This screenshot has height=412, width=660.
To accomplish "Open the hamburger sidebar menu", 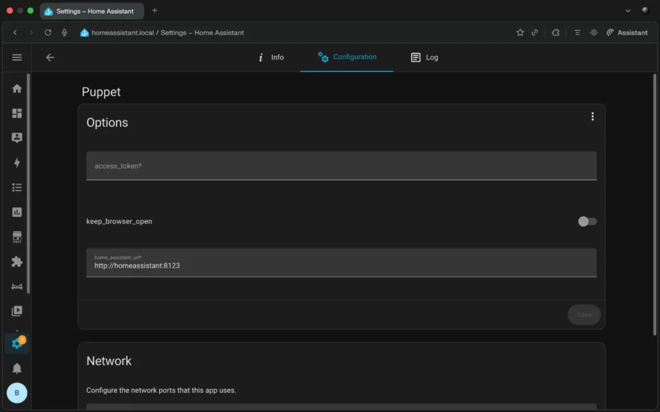I will 17,57.
